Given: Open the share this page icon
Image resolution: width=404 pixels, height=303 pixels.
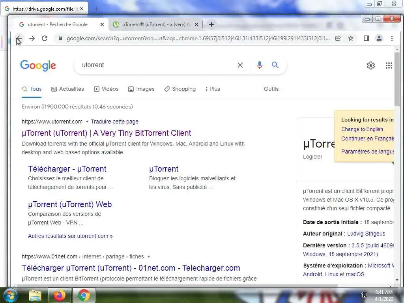Looking at the screenshot, I should click(x=338, y=38).
